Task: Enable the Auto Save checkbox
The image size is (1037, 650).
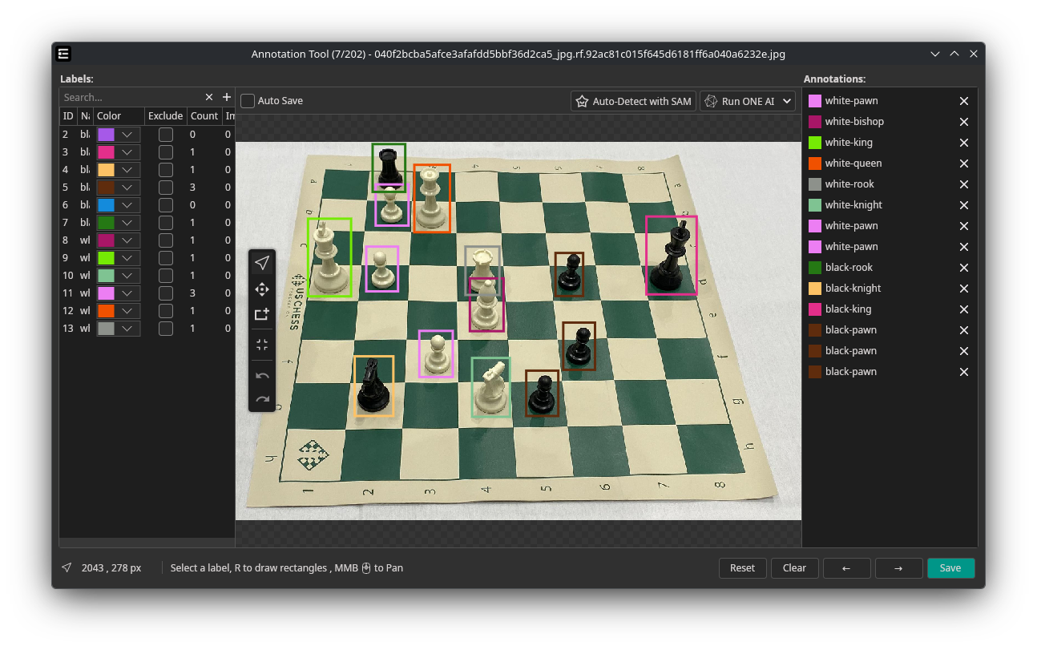Action: point(248,100)
